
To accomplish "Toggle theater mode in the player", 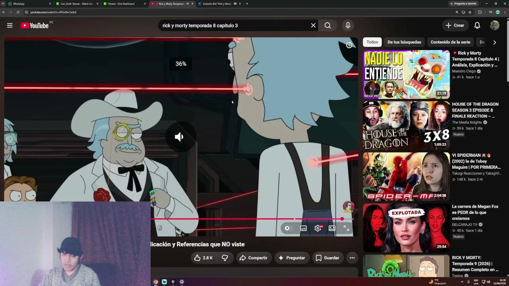I will pyautogui.click(x=332, y=228).
